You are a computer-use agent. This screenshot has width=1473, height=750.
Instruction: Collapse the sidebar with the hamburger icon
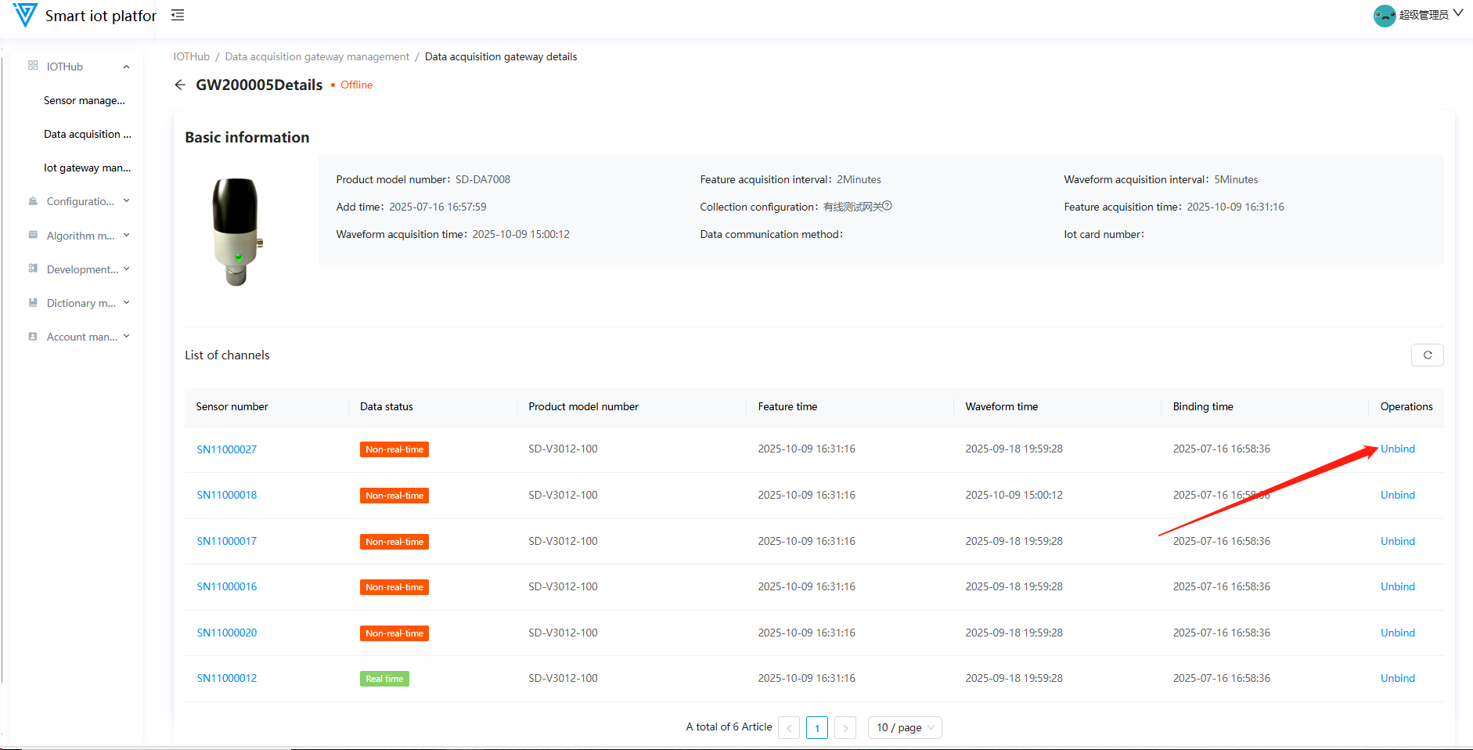(178, 15)
